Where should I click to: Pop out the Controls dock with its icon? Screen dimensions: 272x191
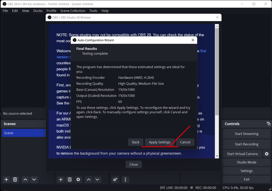269,124
